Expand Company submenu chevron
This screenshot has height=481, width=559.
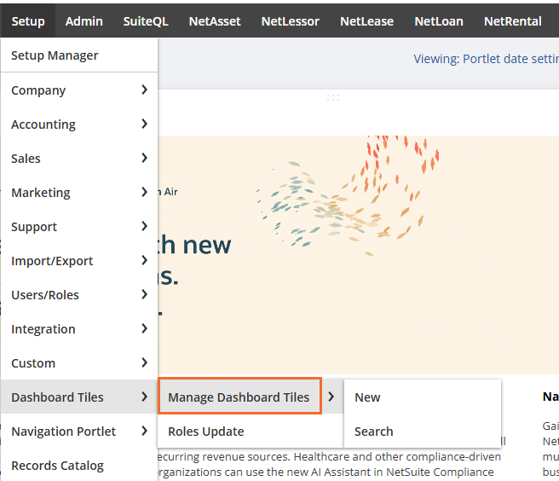coord(144,90)
